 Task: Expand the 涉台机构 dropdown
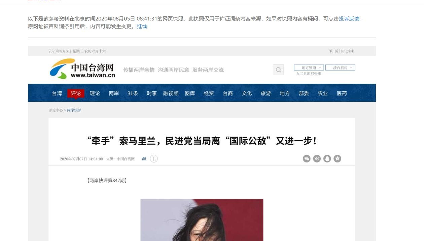click(x=340, y=67)
